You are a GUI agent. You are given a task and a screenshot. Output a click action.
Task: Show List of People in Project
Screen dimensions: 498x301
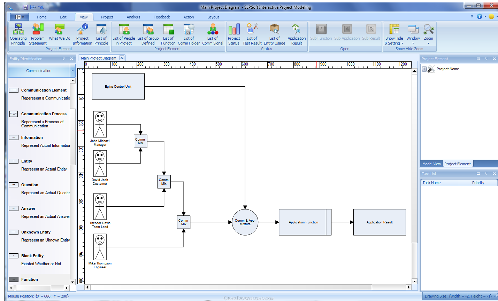click(x=124, y=34)
